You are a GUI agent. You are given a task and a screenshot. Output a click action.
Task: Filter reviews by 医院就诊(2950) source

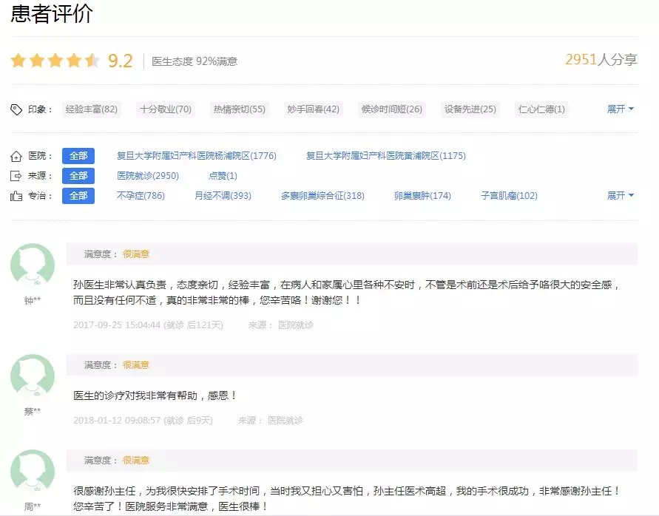(148, 176)
